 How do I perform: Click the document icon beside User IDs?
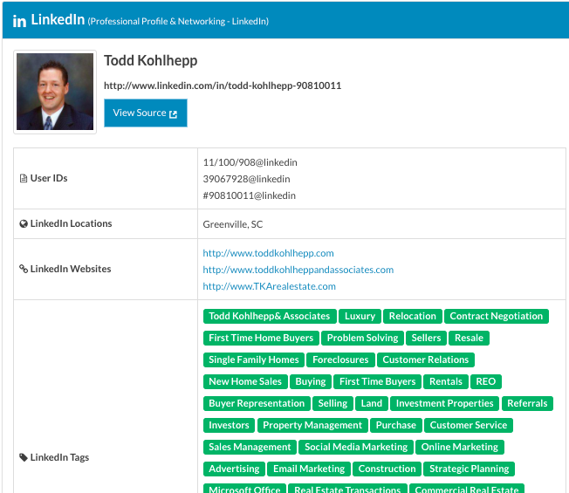pos(24,178)
